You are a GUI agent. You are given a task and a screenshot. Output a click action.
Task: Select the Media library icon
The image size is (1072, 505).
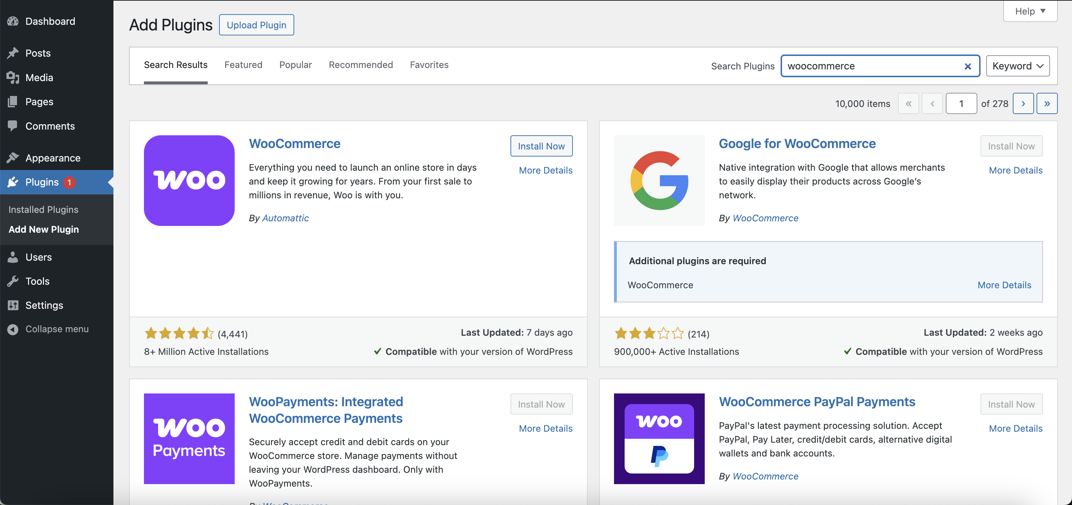pyautogui.click(x=13, y=77)
